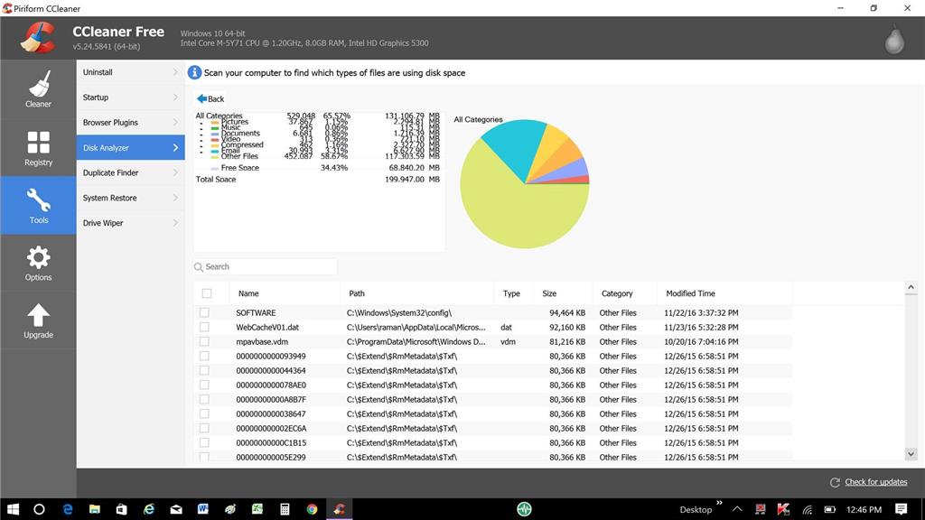The width and height of the screenshot is (925, 520).
Task: Select the Disk Analyzer tool
Action: tap(130, 147)
